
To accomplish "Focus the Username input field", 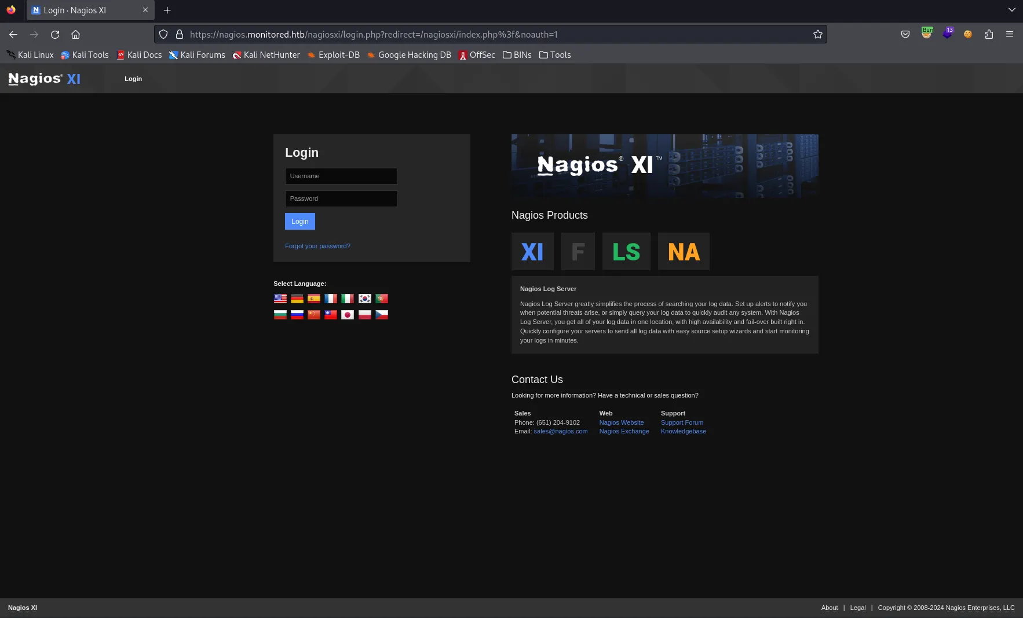I will coord(341,176).
